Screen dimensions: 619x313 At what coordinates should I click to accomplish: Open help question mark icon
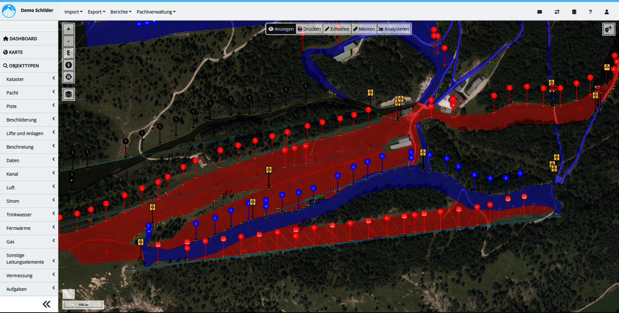[x=590, y=12]
